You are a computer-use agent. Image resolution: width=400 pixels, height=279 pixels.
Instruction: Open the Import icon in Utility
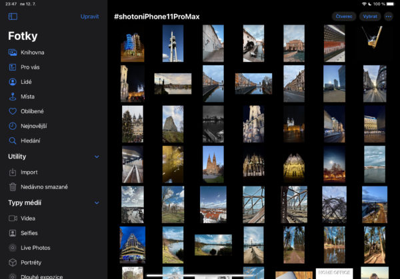pyautogui.click(x=13, y=172)
